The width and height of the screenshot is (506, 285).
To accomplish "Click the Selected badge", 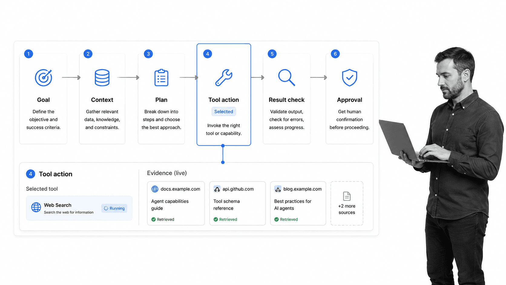I will (224, 111).
